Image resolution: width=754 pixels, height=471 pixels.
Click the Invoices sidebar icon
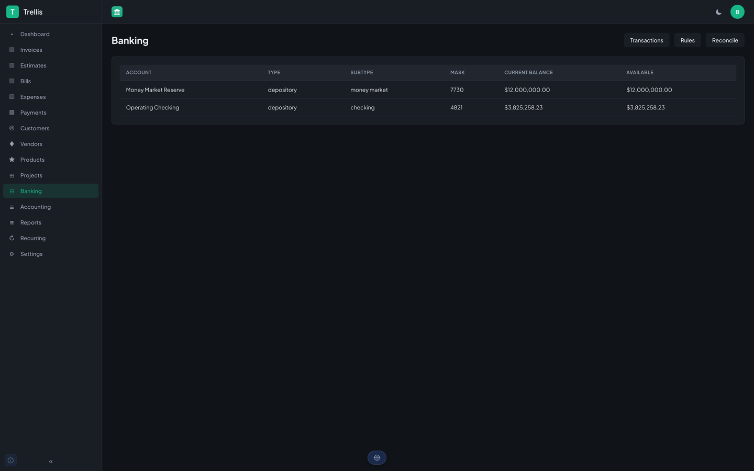tap(12, 50)
